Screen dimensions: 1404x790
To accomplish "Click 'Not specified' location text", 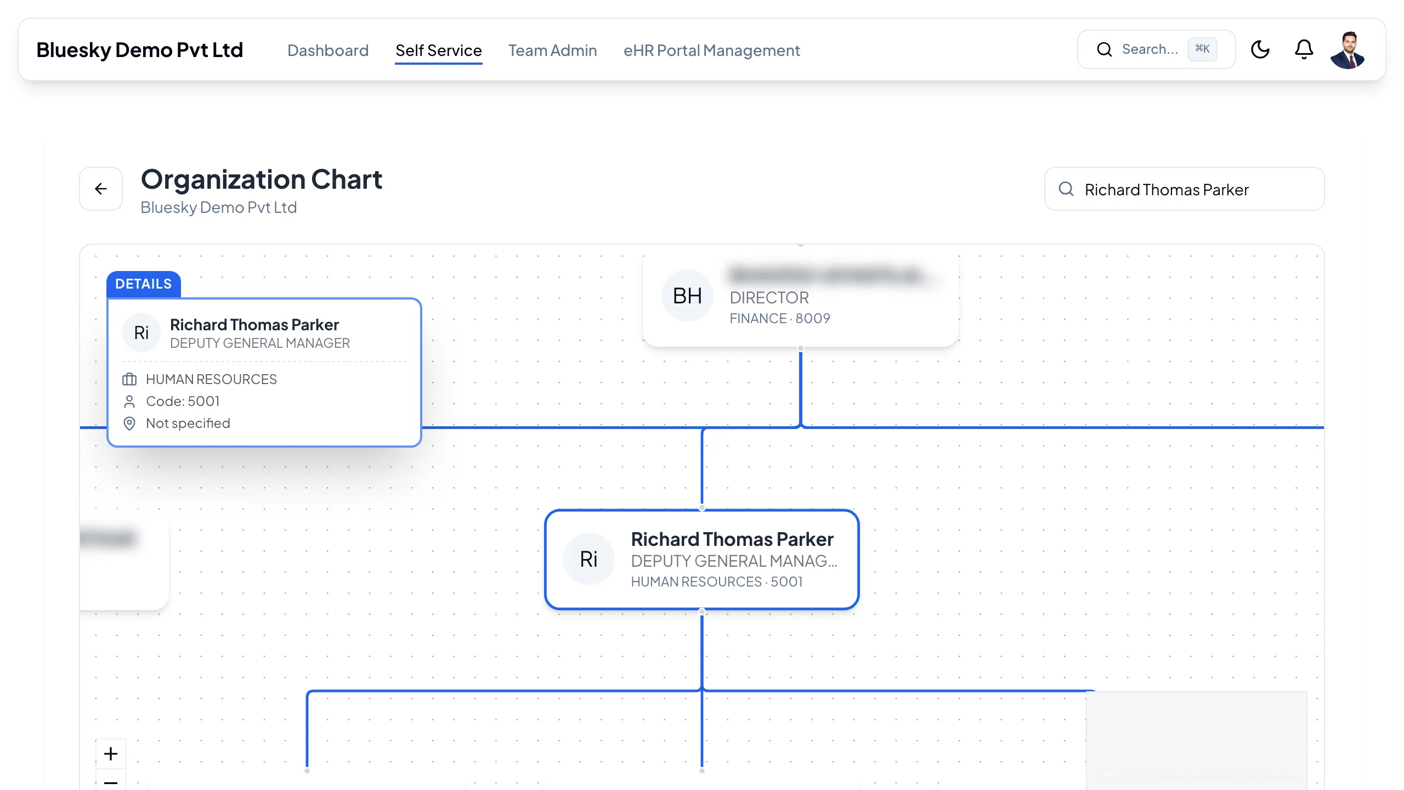I will point(188,424).
